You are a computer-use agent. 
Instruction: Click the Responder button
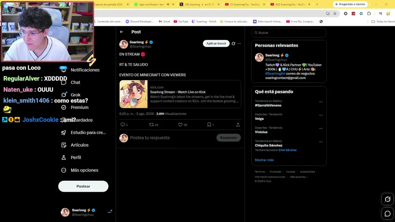tap(229, 138)
